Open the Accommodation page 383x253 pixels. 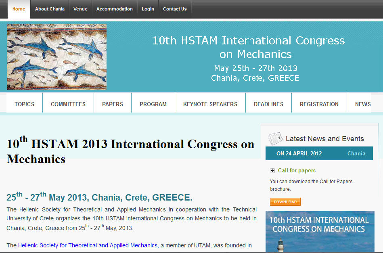(x=114, y=9)
